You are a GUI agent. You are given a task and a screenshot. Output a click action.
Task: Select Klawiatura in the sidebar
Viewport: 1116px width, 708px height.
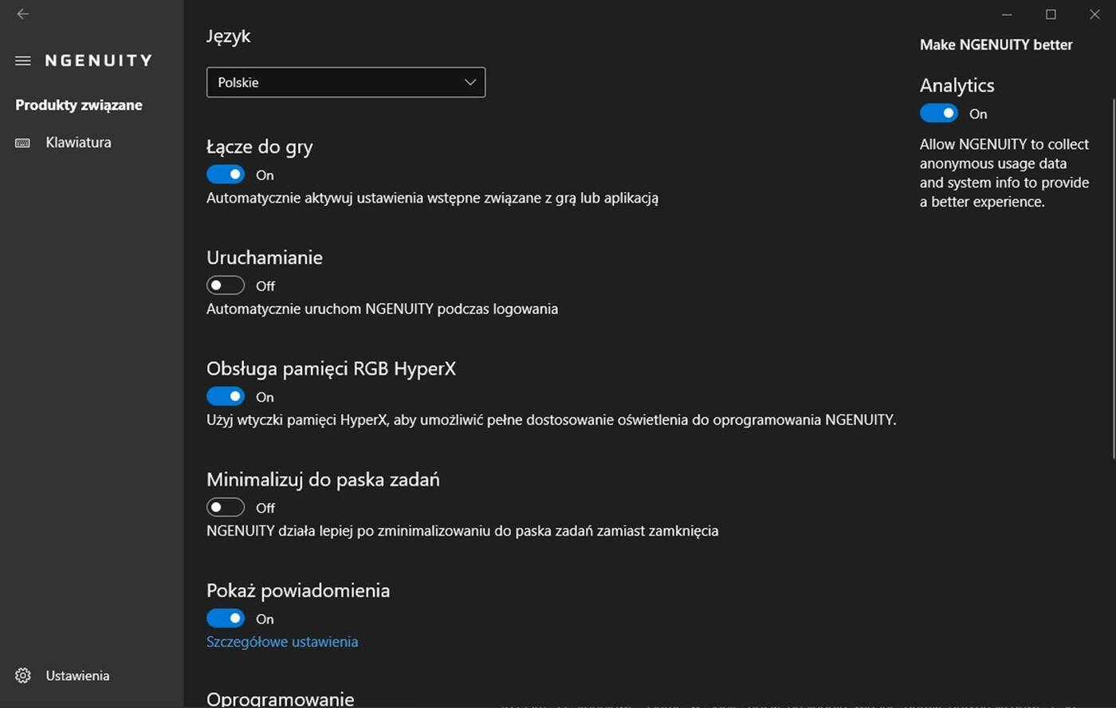[78, 143]
